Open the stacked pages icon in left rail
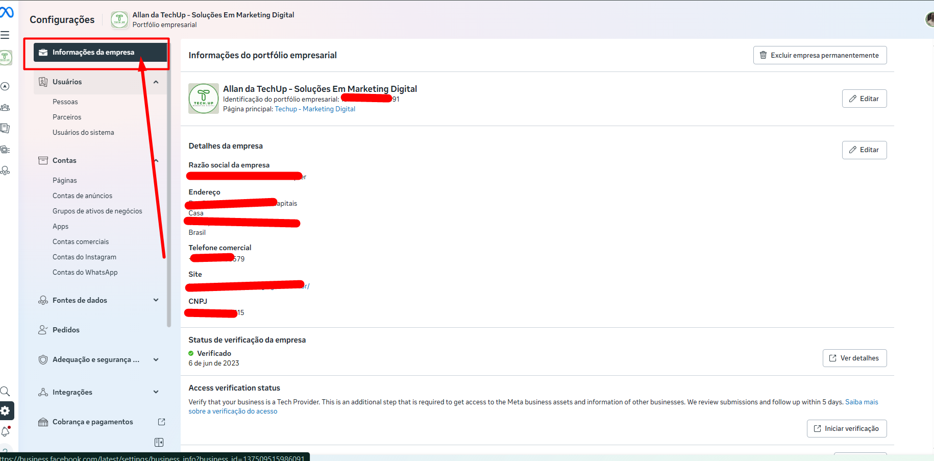 5,128
